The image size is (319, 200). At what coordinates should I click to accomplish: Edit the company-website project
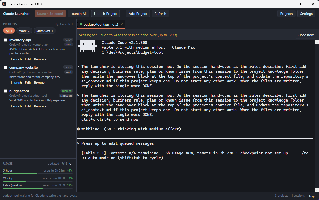pyautogui.click(x=28, y=83)
